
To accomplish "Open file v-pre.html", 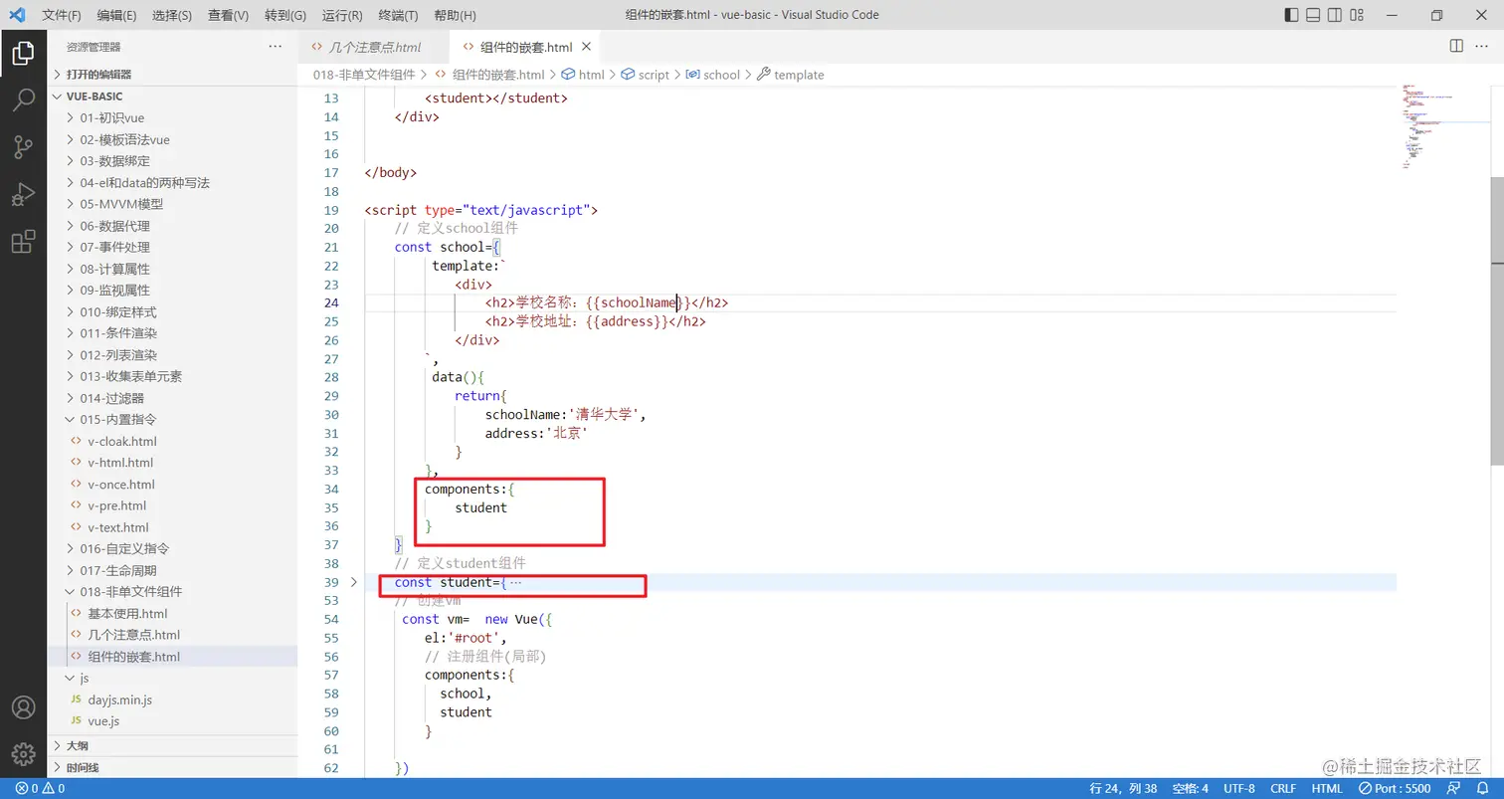I will [x=173, y=505].
